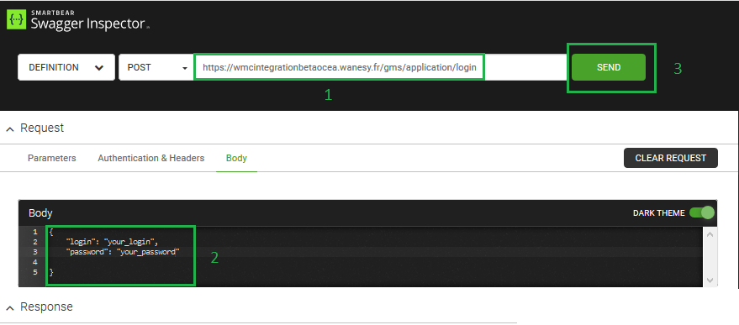Switch to the Parameters tab
Screen dimensions: 739x325
(x=52, y=158)
